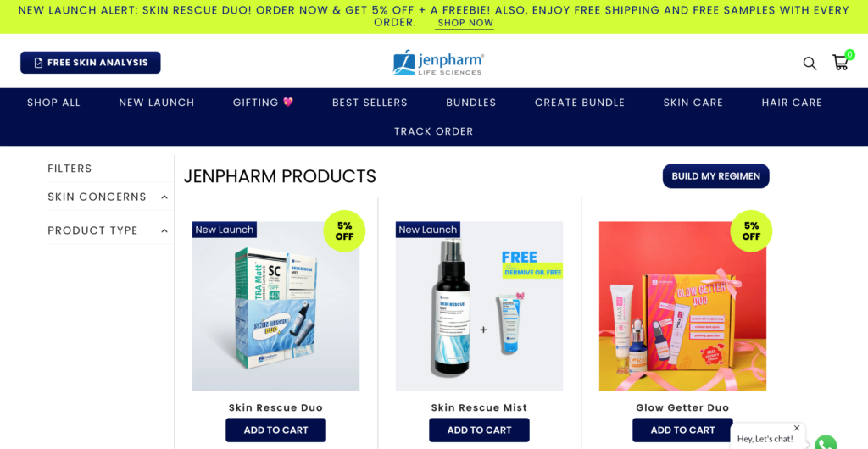868x449 pixels.
Task: Go to the Best Sellers menu
Action: (370, 103)
